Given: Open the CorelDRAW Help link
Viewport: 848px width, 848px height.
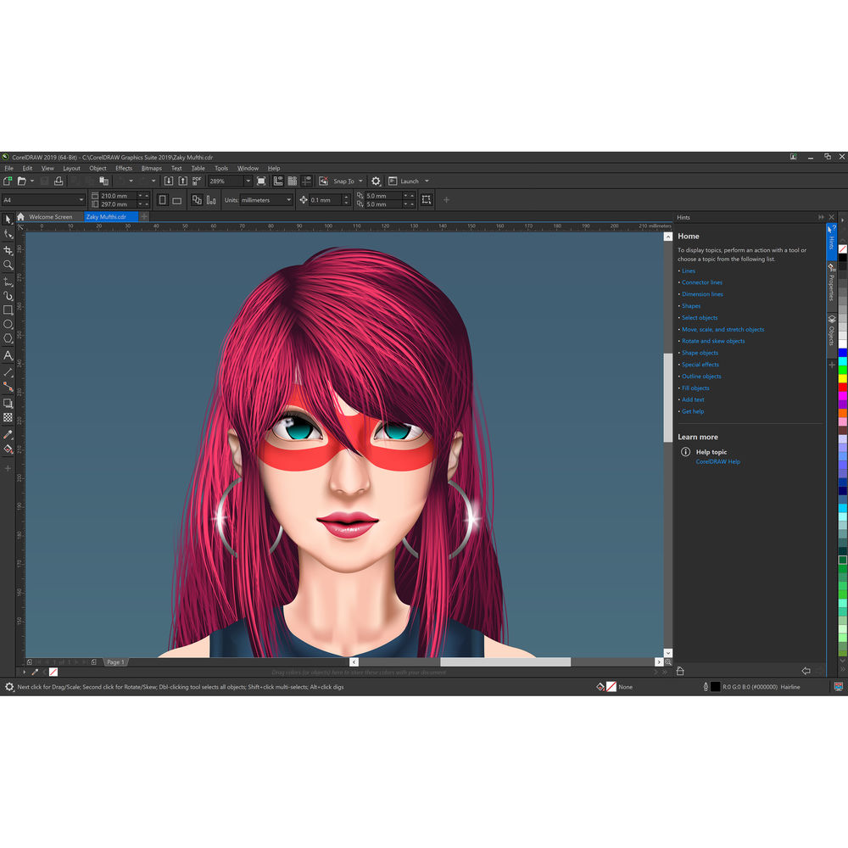Looking at the screenshot, I should point(717,462).
